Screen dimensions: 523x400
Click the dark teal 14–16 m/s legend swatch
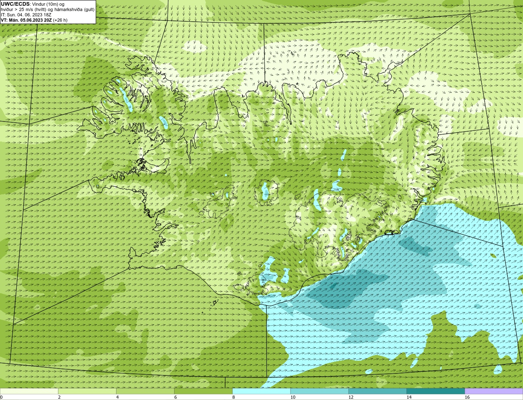pos(436,391)
